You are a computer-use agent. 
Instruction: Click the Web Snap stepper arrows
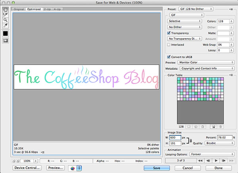(231, 45)
